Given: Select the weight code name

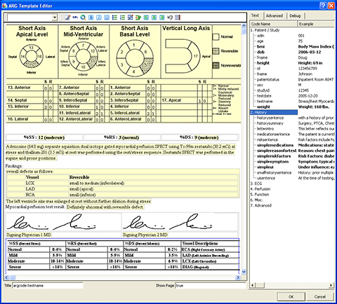Looking at the screenshot, I should click(263, 107).
